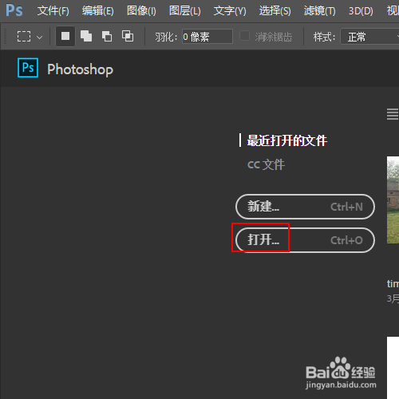Select the 最近打开的文件 tab
Screen dimensions: 399x399
click(x=287, y=140)
